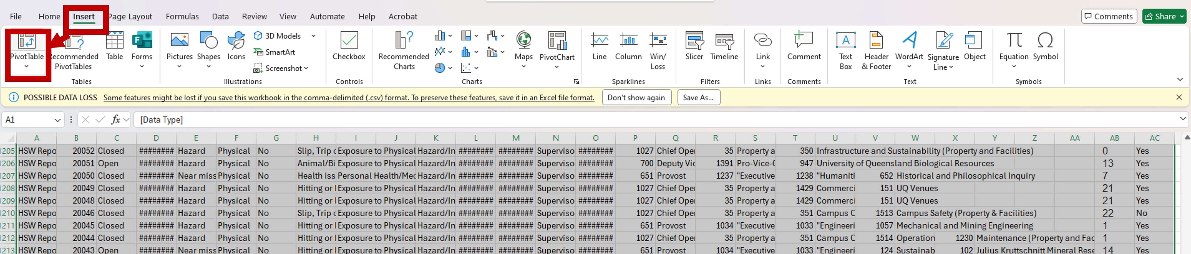1191x254 pixels.
Task: Click the insert function fx button
Action: (x=116, y=119)
